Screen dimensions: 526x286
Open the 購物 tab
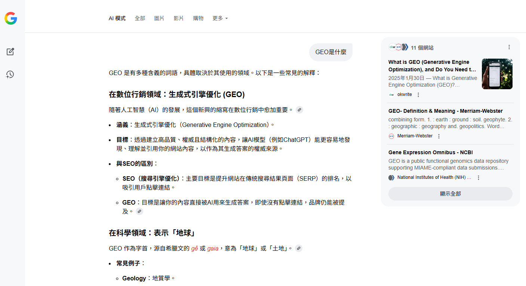click(x=198, y=18)
